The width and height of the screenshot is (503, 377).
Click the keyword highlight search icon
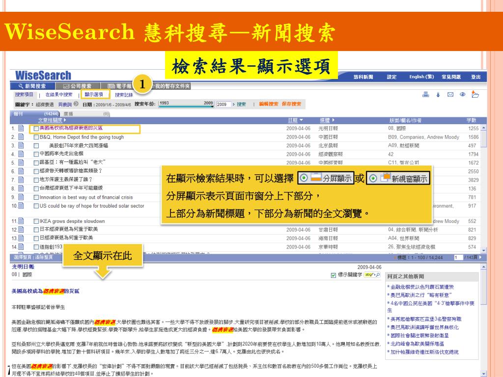[x=372, y=275]
